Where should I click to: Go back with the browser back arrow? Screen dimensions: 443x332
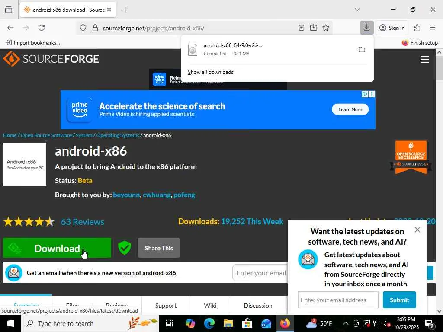click(10, 28)
